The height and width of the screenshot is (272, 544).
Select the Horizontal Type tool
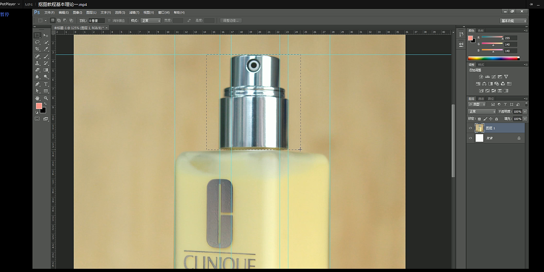tap(46, 84)
